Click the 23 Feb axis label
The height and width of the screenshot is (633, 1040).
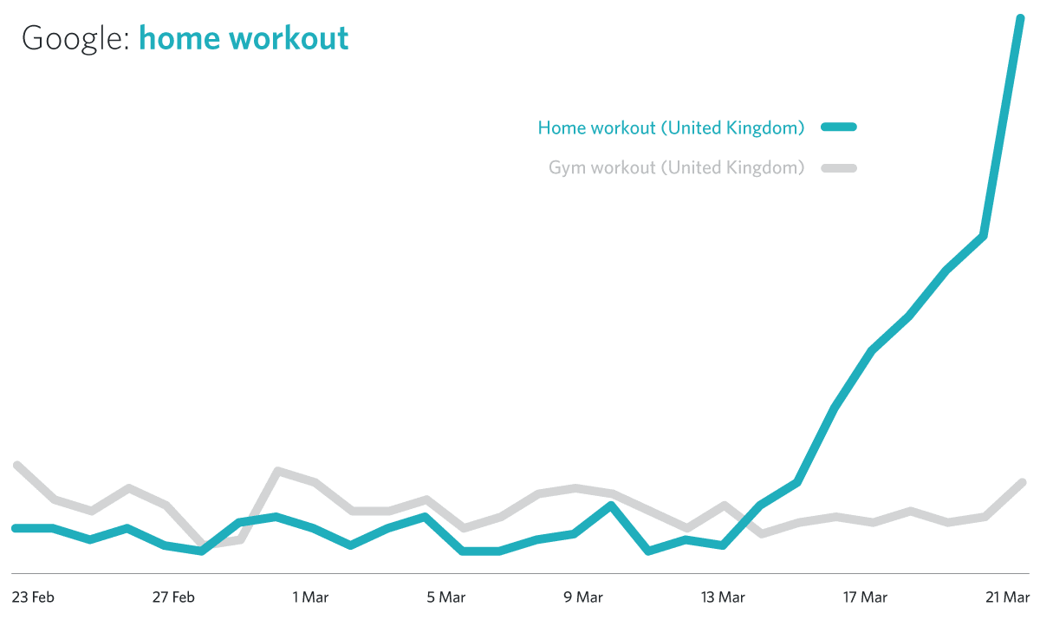click(x=32, y=597)
